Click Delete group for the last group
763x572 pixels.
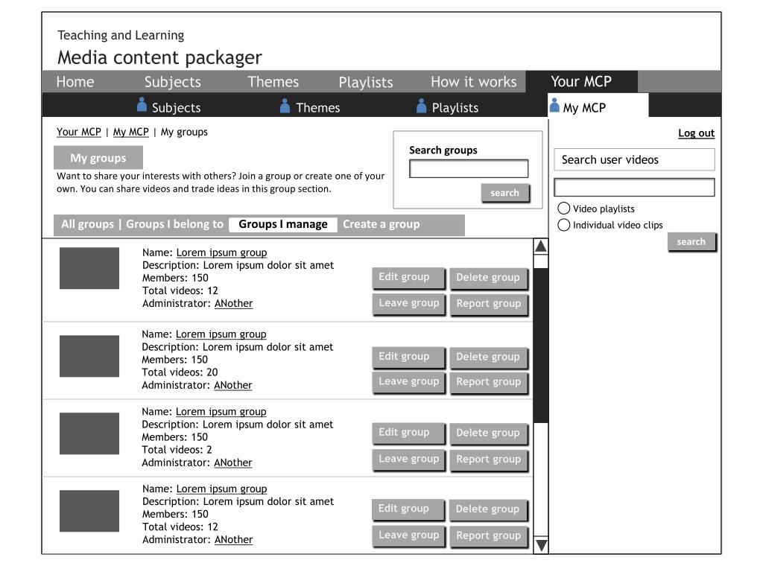coord(487,509)
